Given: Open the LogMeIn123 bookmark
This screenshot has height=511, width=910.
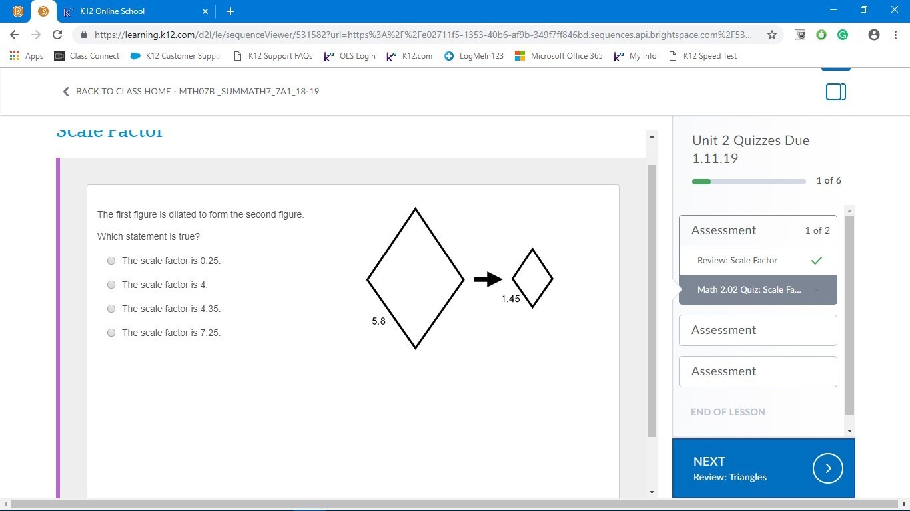Looking at the screenshot, I should pyautogui.click(x=474, y=56).
